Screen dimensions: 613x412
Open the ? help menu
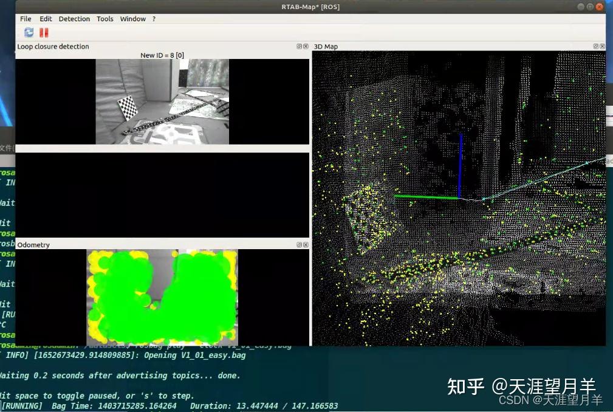(153, 19)
